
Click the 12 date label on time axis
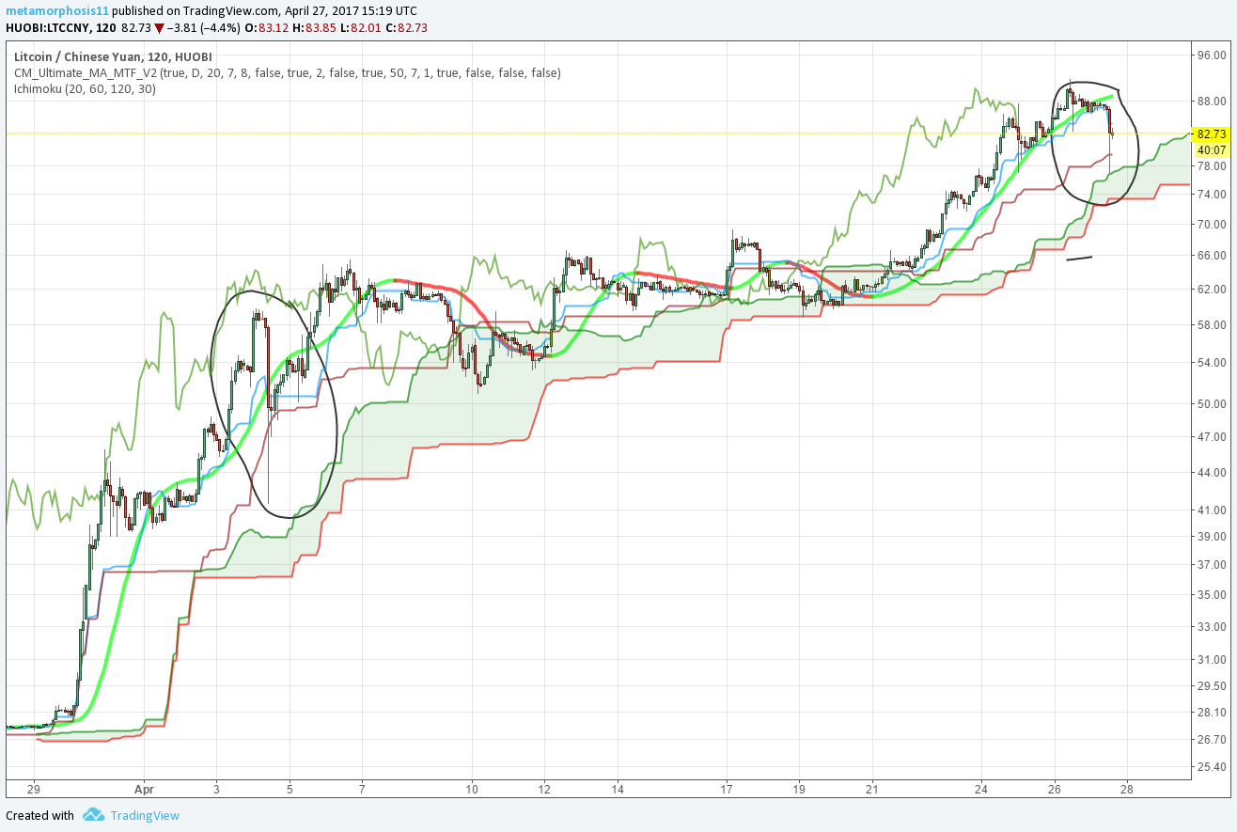(x=544, y=789)
